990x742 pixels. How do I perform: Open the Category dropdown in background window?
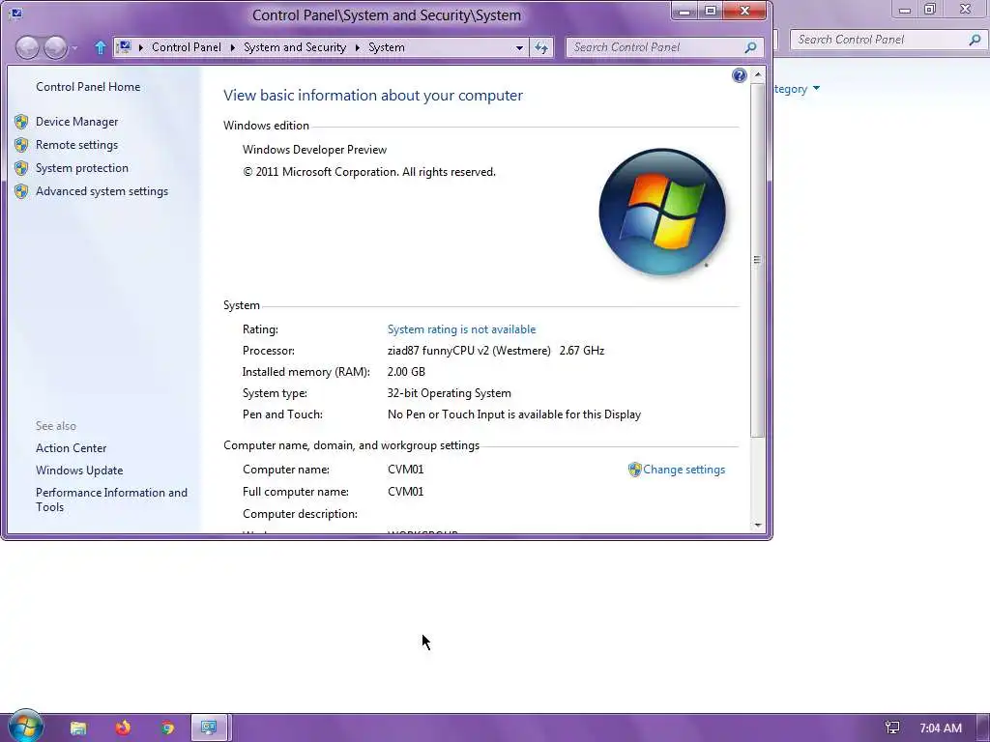[798, 89]
